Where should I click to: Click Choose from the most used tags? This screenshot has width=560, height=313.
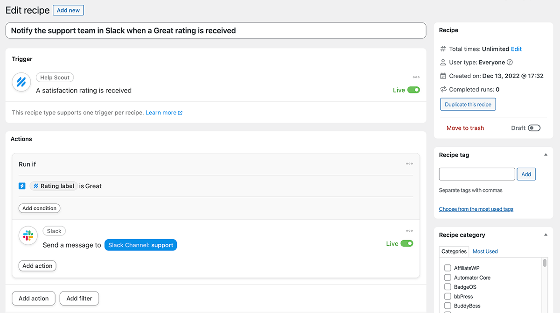tap(476, 209)
